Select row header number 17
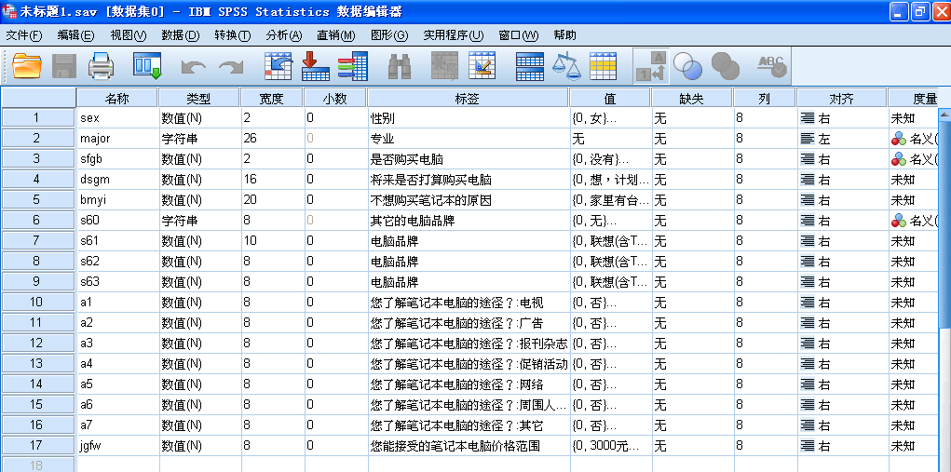 [37, 446]
